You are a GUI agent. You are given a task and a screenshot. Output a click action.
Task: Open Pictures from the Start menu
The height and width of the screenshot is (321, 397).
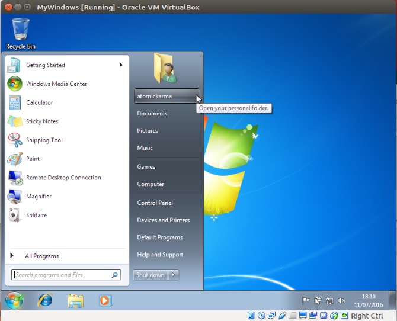tap(148, 131)
